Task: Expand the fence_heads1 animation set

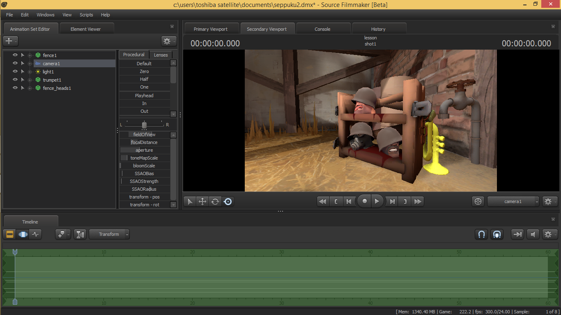Action: pos(30,88)
